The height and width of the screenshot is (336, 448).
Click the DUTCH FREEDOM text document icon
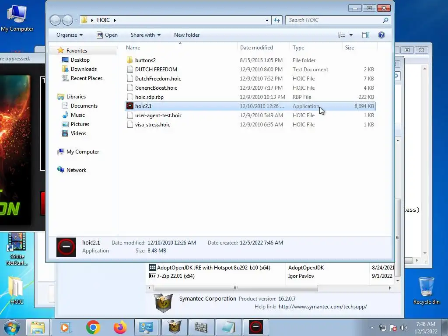point(129,70)
